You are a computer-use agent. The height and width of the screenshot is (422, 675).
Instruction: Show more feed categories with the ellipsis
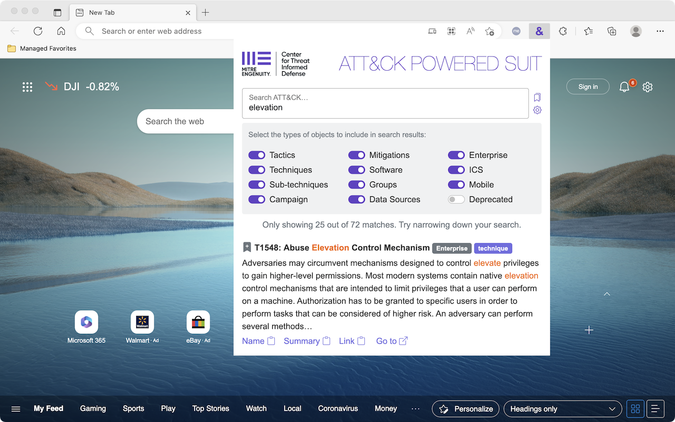tap(416, 409)
